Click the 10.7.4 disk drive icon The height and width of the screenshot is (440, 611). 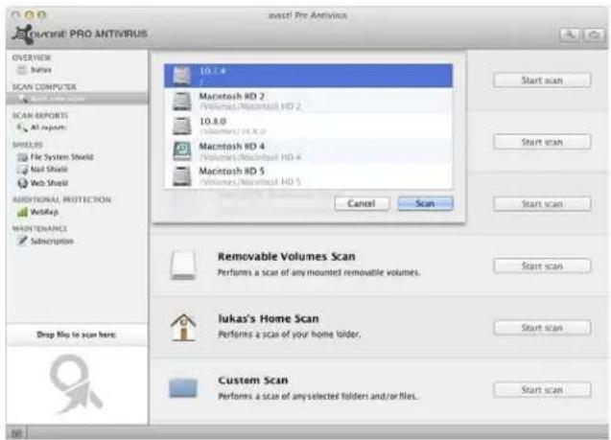click(x=182, y=76)
